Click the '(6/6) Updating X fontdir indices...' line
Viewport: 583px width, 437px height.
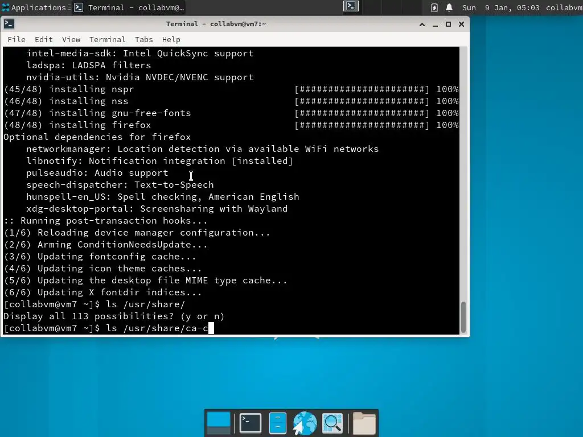coord(103,292)
